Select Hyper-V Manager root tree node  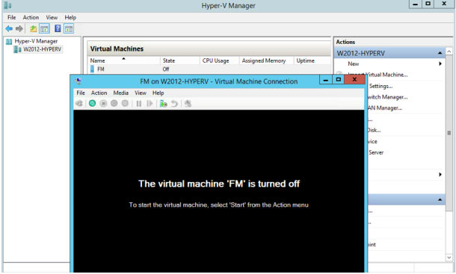(x=36, y=41)
